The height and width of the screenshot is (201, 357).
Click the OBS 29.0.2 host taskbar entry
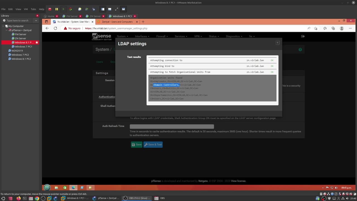pos(137,198)
